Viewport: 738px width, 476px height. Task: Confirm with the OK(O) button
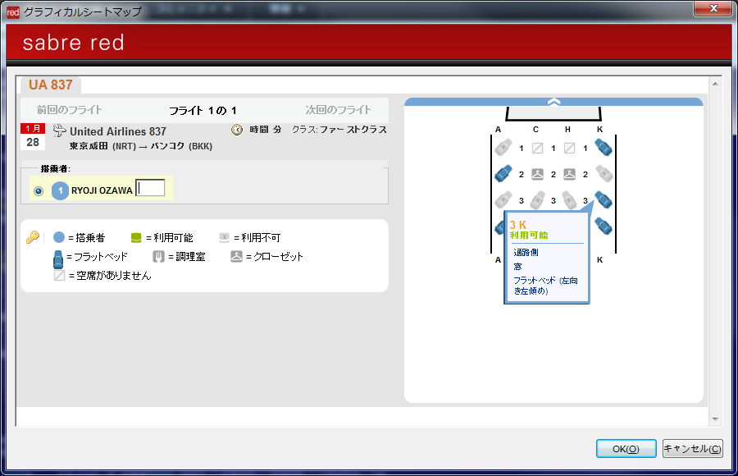tap(626, 449)
